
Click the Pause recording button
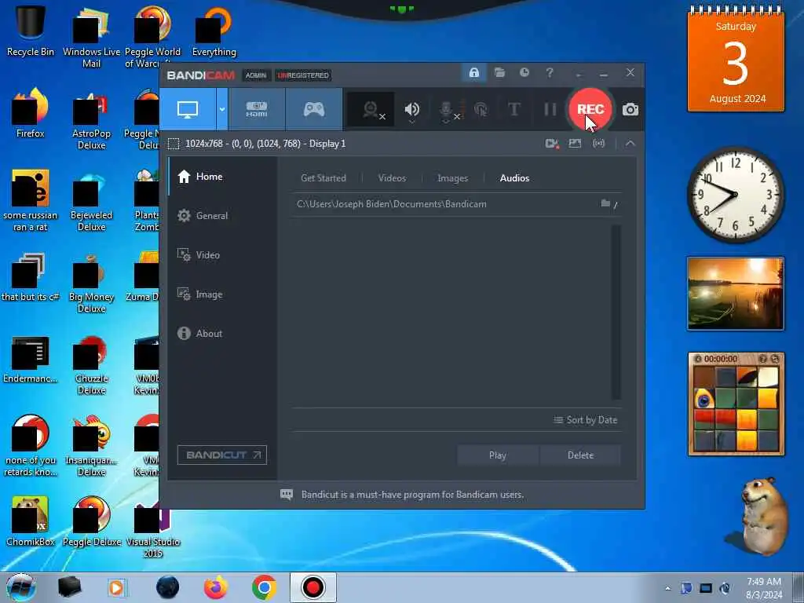550,109
